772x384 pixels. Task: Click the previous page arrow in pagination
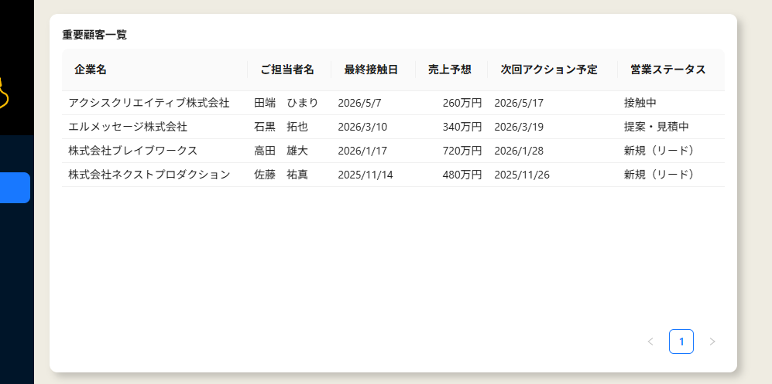650,342
